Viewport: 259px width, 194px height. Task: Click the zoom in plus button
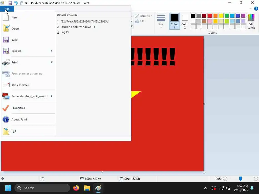coord(256,179)
